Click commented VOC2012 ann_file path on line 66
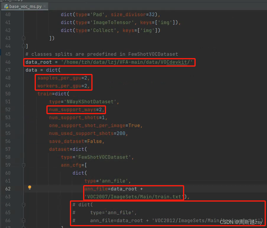Screen dimensions: 267x228 pos(176,220)
